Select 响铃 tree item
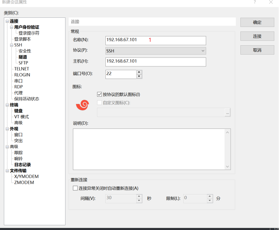 pos(18,159)
